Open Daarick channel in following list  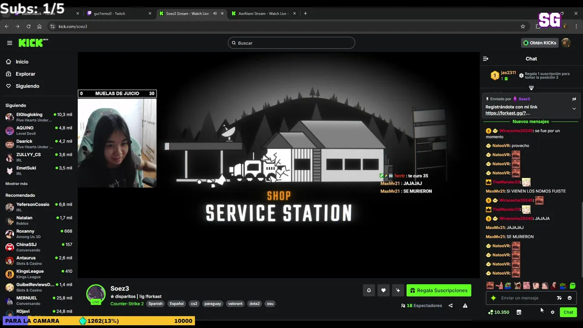(x=39, y=144)
